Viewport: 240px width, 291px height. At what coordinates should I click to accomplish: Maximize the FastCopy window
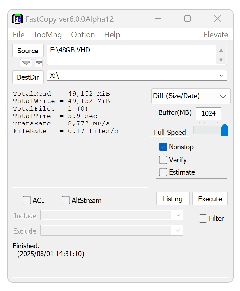[x=187, y=19]
